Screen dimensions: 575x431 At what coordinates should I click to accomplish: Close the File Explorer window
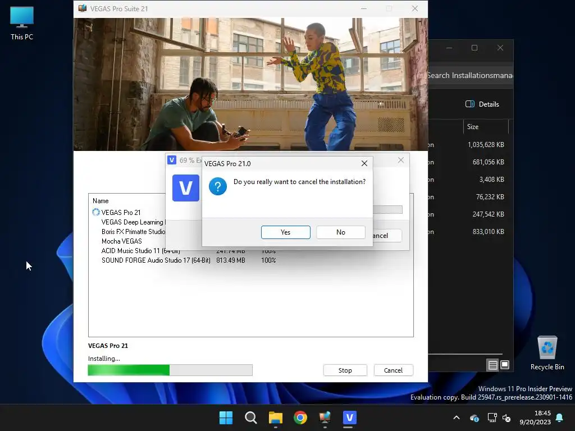point(500,48)
